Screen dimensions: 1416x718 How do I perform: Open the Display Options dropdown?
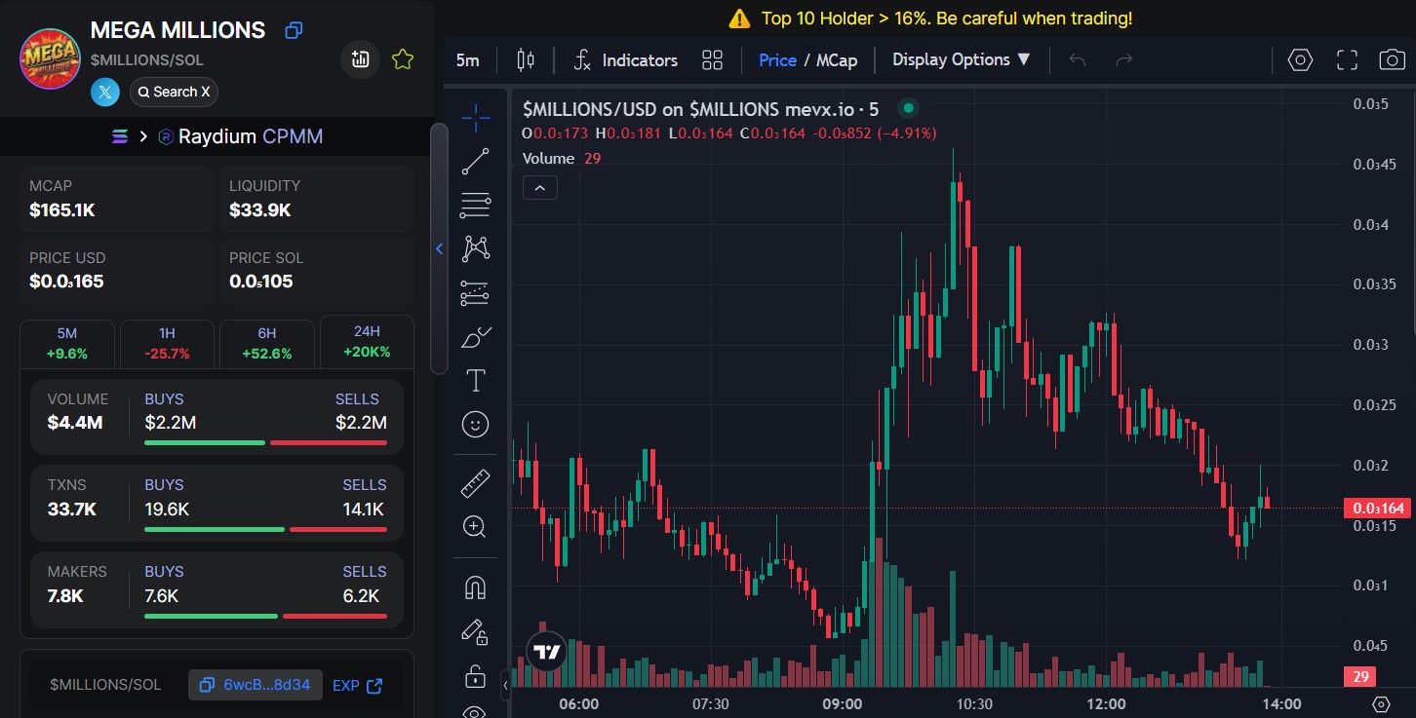[x=962, y=60]
